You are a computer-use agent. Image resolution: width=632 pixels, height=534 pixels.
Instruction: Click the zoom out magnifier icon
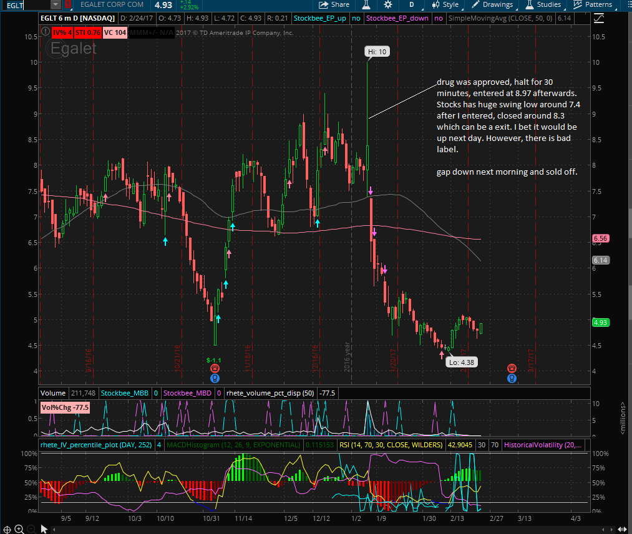[31, 529]
